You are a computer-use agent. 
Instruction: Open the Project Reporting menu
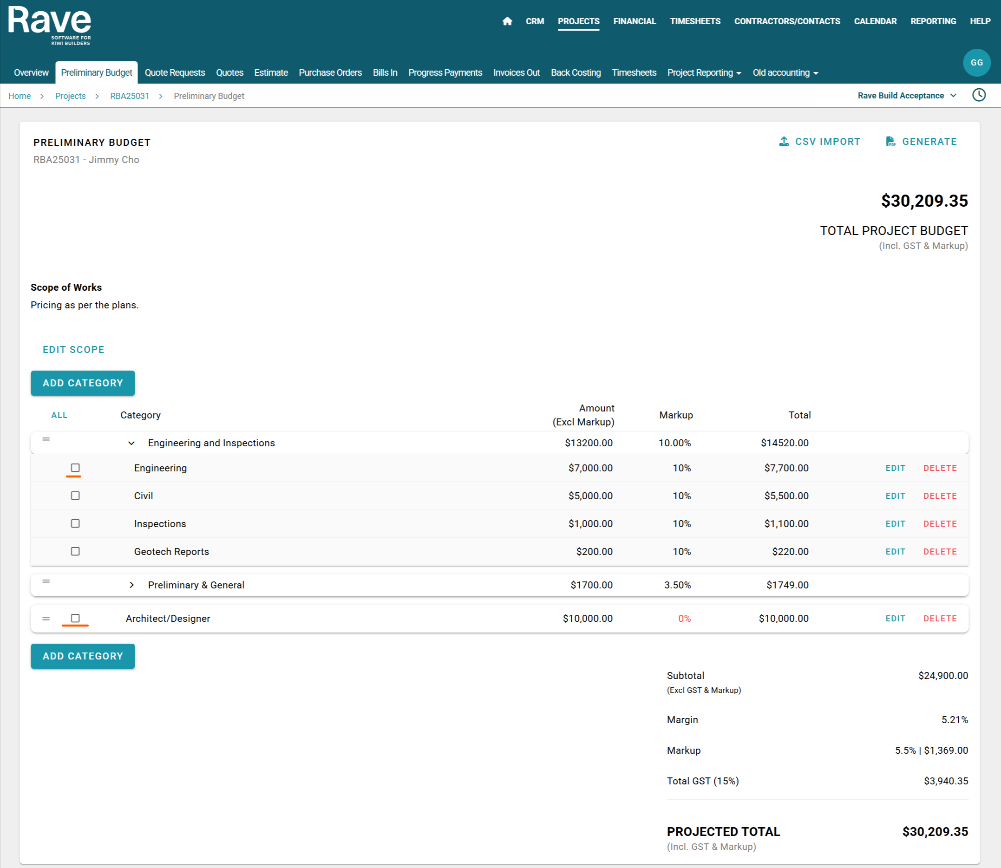click(704, 72)
